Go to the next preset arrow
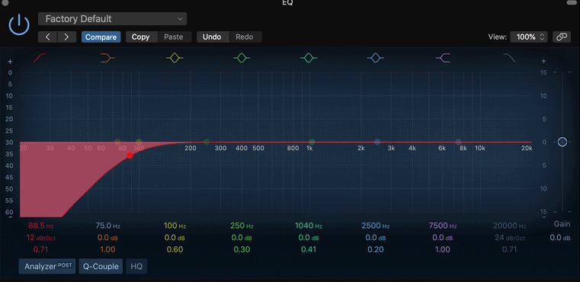The image size is (580, 282). (x=66, y=37)
